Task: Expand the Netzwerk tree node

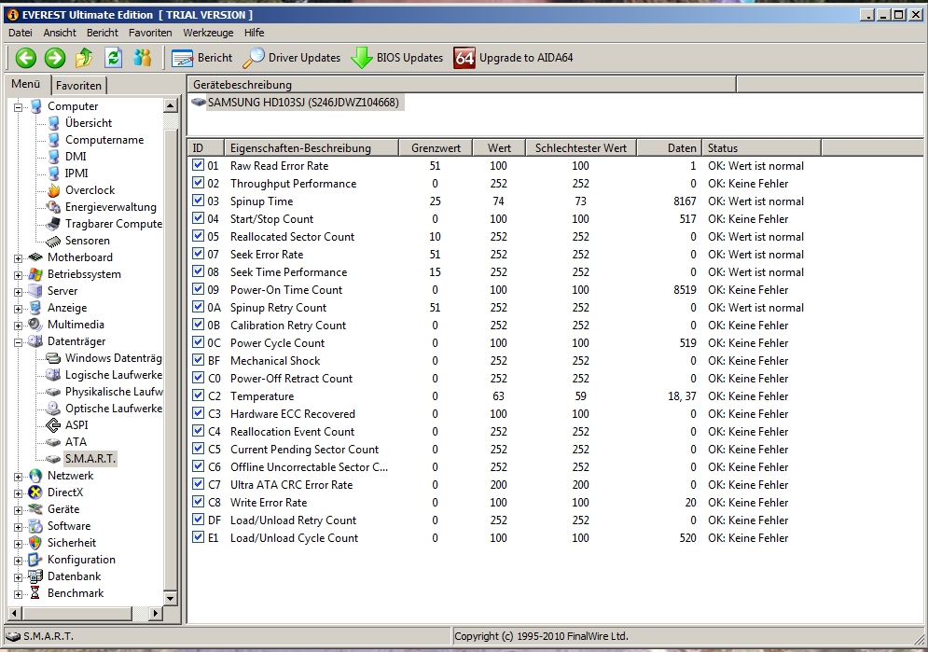Action: click(x=19, y=477)
